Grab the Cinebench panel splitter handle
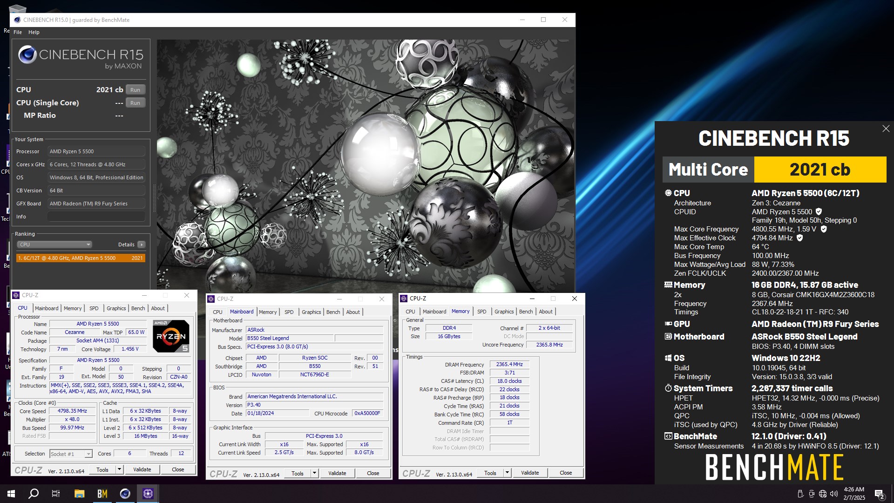This screenshot has width=894, height=503. pyautogui.click(x=154, y=198)
